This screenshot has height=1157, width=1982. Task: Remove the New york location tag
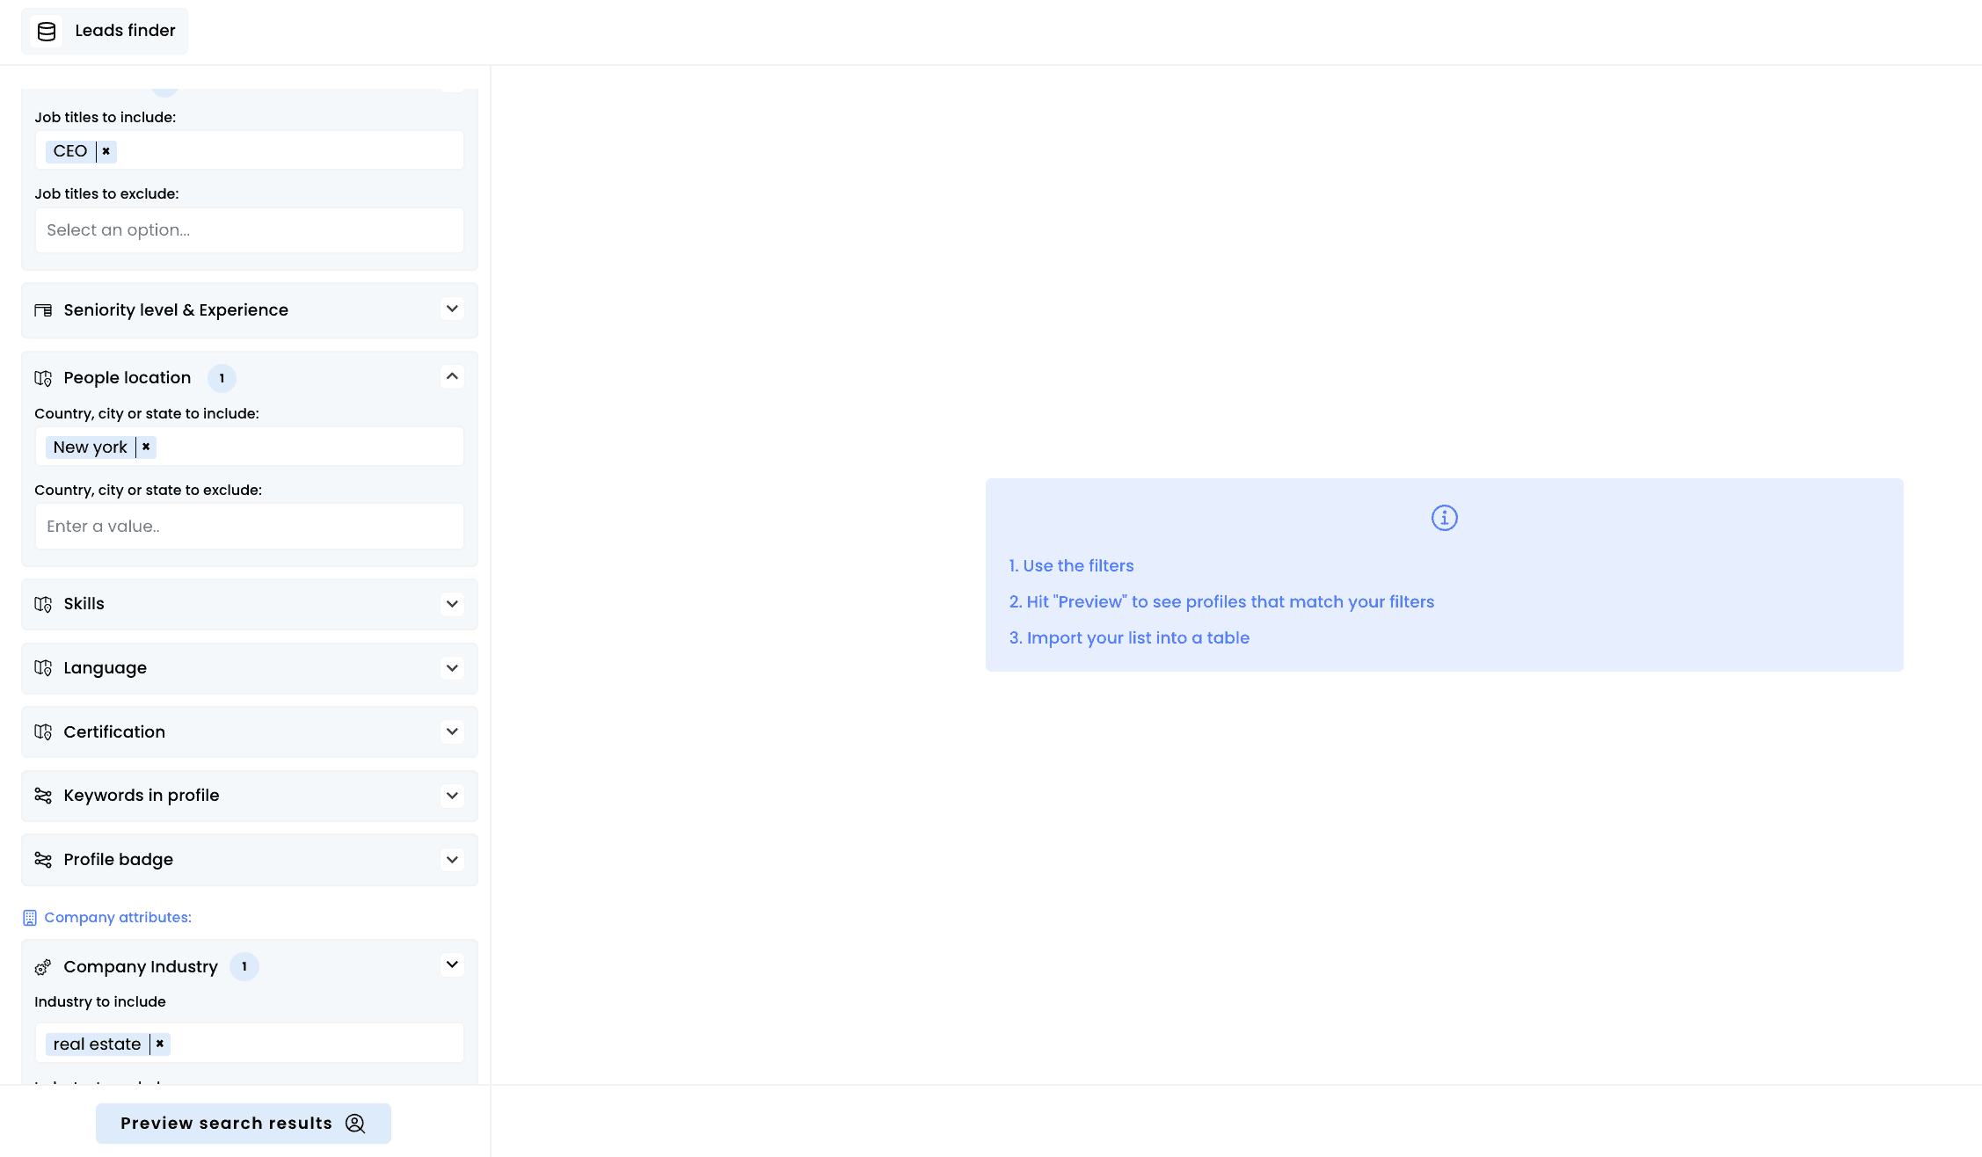(x=146, y=447)
